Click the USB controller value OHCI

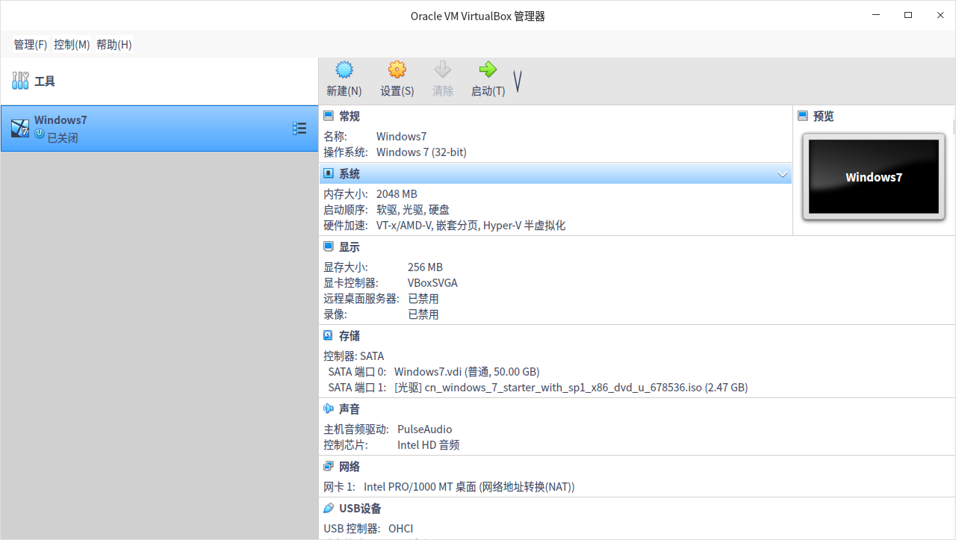(x=400, y=529)
